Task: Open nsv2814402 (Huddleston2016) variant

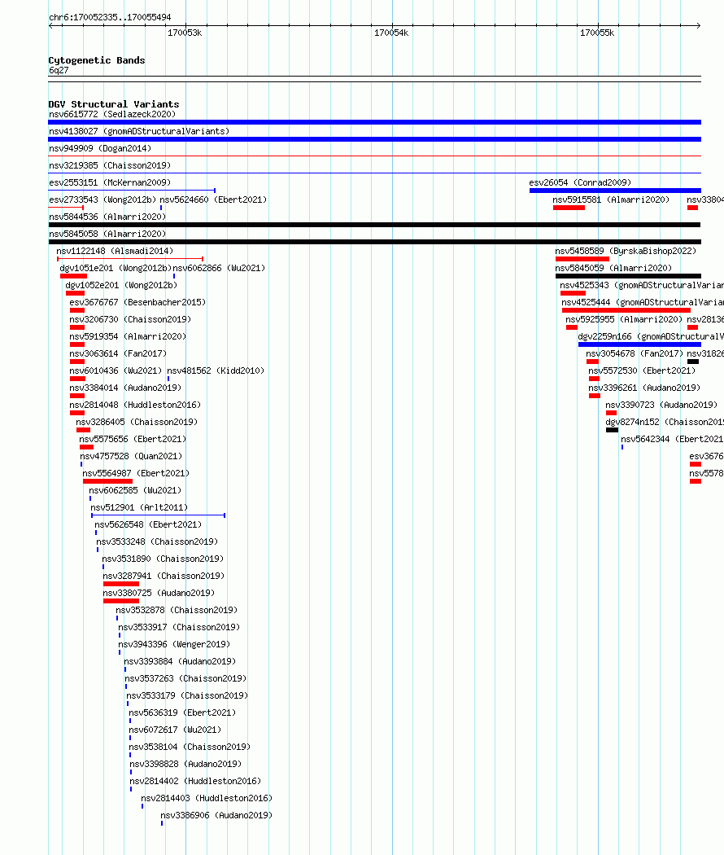Action: pos(195,781)
